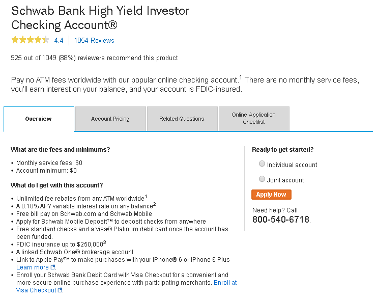Open the Online Application Checklist tab

(x=253, y=119)
